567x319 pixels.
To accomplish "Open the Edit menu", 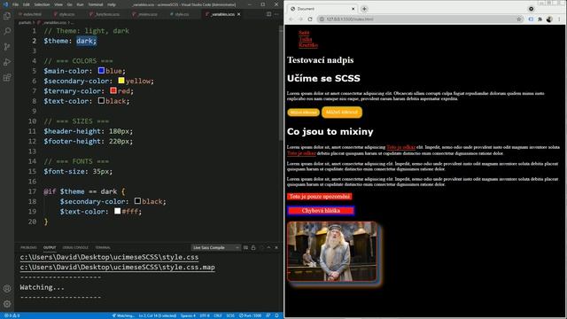I will [x=26, y=4].
